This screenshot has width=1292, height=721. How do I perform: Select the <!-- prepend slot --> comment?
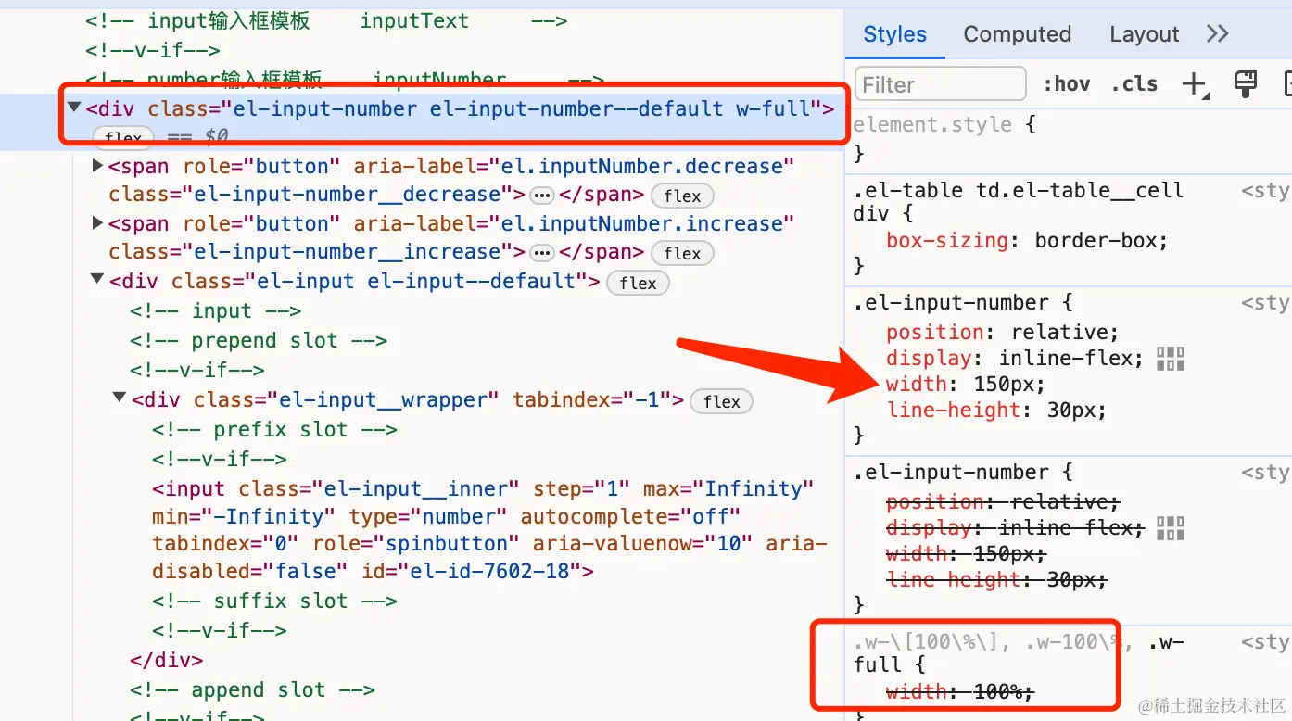259,341
